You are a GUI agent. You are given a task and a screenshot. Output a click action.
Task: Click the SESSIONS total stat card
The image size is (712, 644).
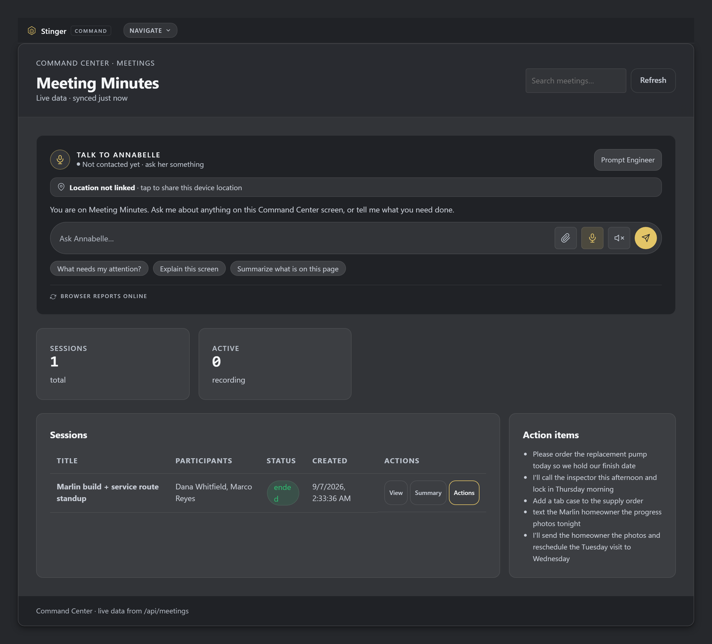(113, 364)
